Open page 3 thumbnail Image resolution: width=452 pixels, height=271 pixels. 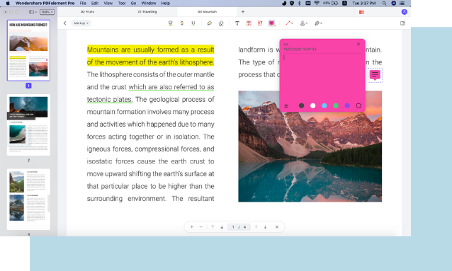coord(28,199)
